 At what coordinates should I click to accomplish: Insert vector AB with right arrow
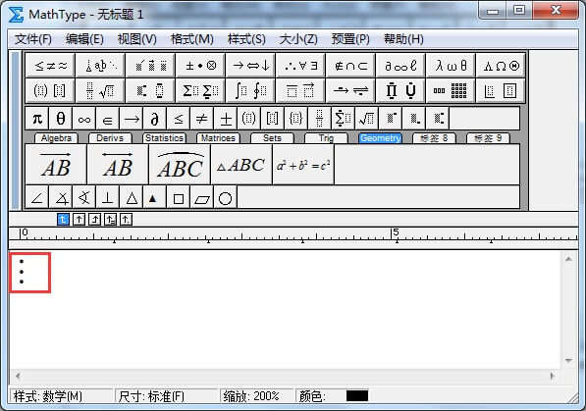click(56, 165)
